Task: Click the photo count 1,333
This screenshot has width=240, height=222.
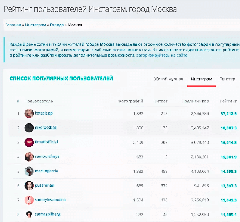Action: pos(138,171)
